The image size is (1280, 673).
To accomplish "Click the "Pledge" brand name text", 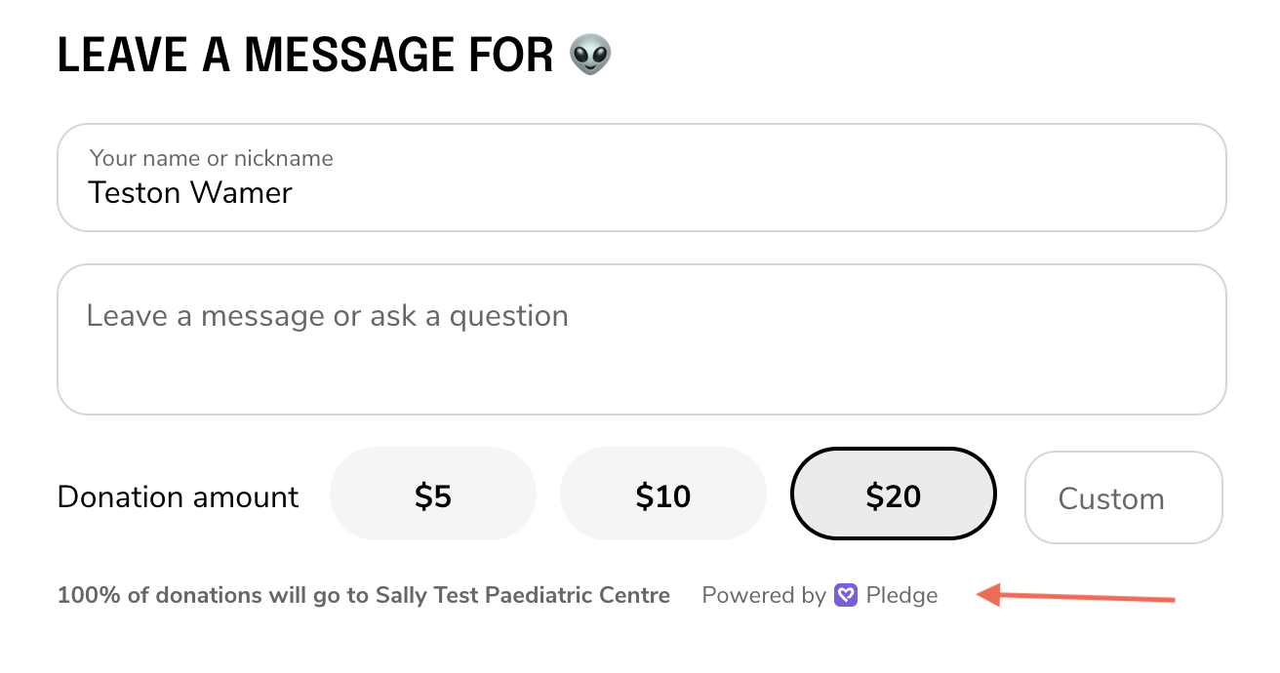I will coord(901,595).
